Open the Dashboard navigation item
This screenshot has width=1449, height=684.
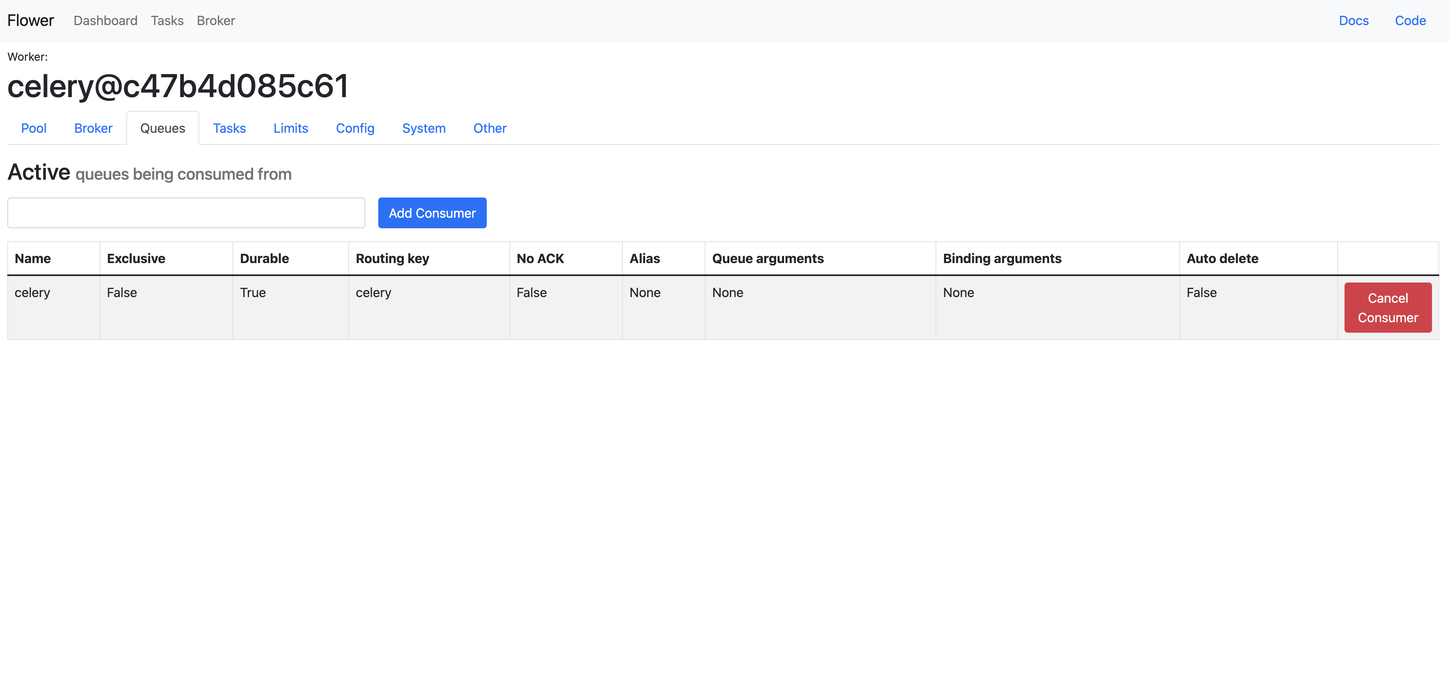coord(105,21)
